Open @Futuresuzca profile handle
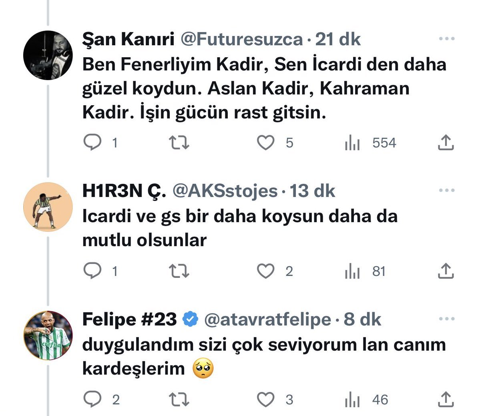Image resolution: width=480 pixels, height=416 pixels. (x=242, y=39)
